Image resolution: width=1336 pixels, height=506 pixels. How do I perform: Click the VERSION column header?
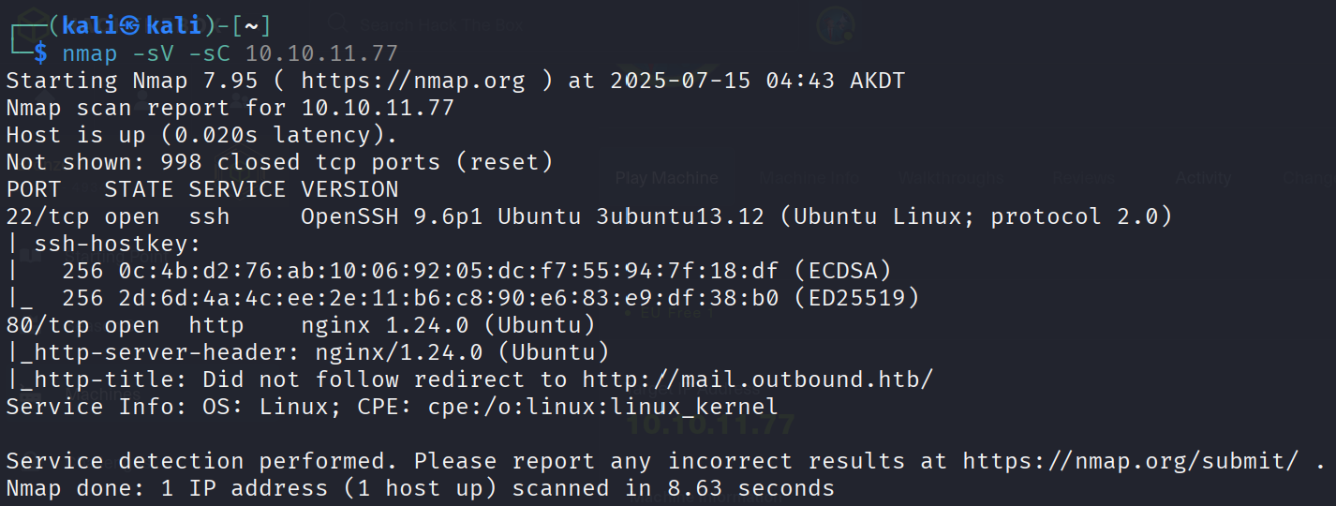point(349,189)
